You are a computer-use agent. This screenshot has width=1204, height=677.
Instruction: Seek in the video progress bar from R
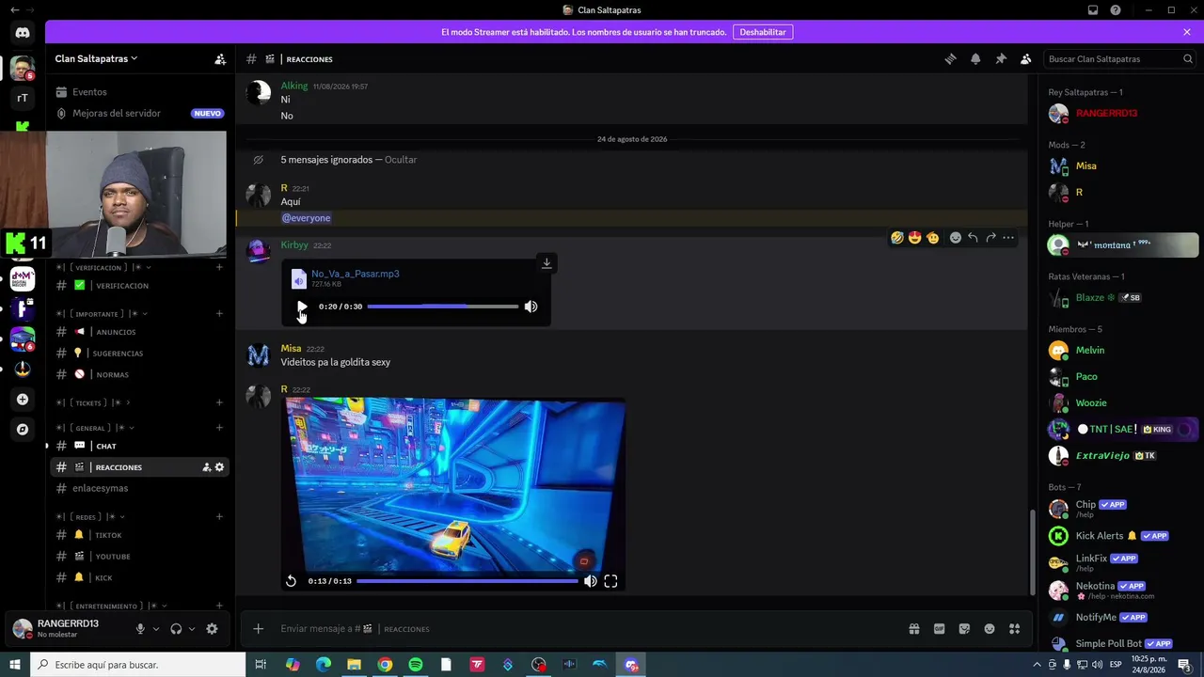[x=467, y=581]
